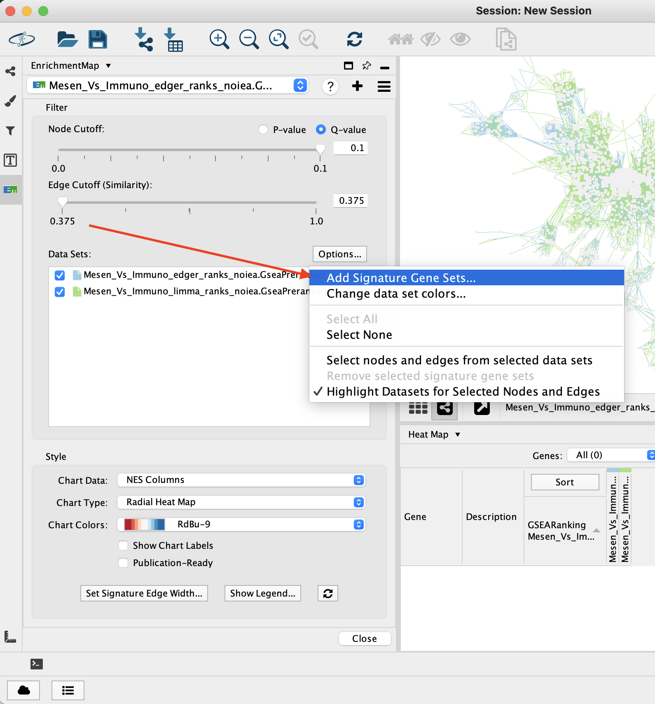
Task: Open Chart Data NES Columns dropdown
Action: pyautogui.click(x=241, y=480)
